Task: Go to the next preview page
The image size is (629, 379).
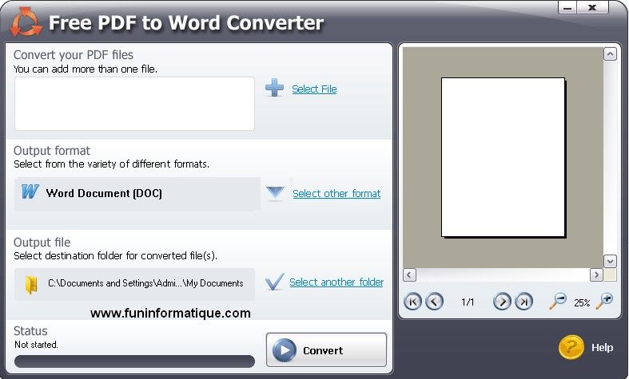Action: point(502,302)
